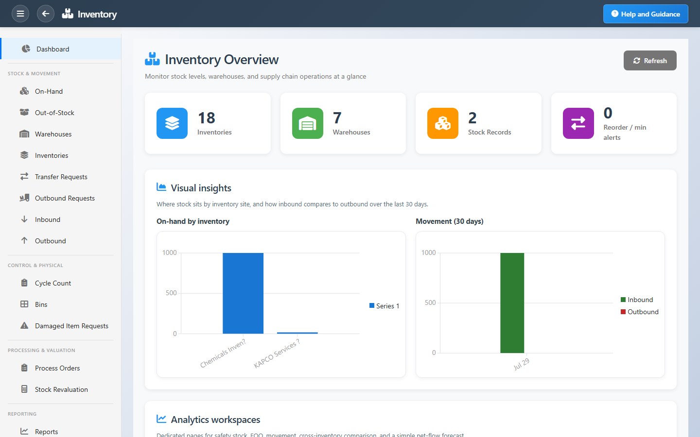The height and width of the screenshot is (437, 700).
Task: Click the On-Hand cubes icon
Action: click(x=24, y=91)
